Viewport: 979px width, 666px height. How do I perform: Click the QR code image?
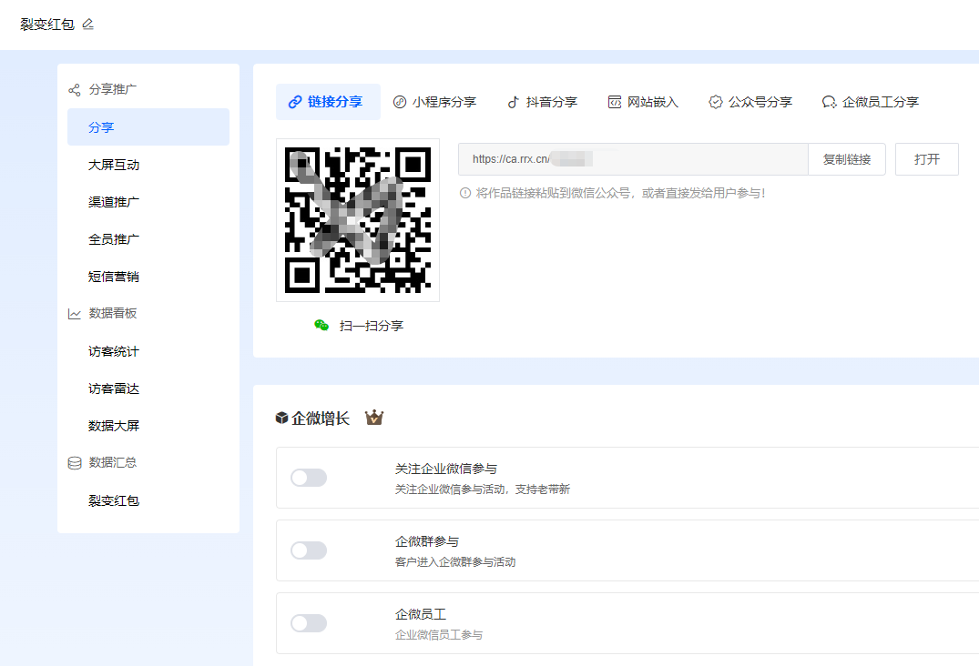point(358,220)
